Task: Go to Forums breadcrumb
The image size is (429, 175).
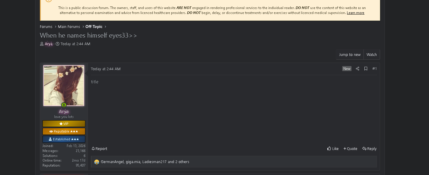Action: tap(46, 26)
